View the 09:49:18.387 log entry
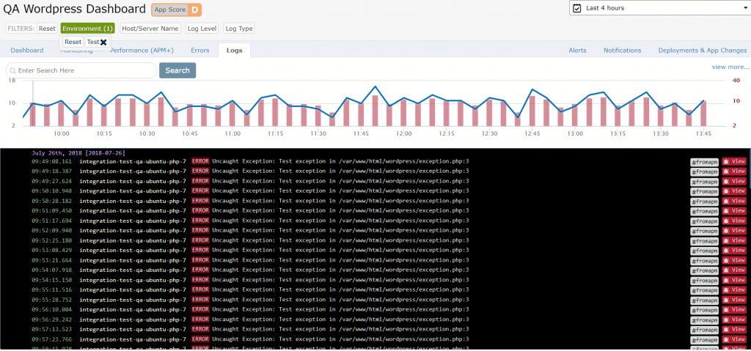The height and width of the screenshot is (351, 751). click(734, 171)
